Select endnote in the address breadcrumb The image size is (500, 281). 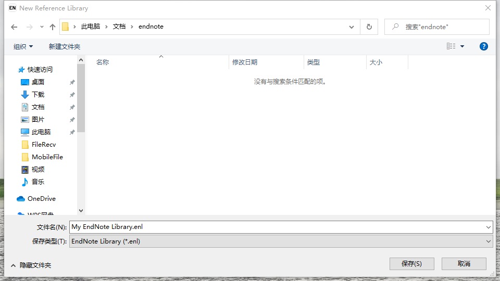tap(151, 27)
